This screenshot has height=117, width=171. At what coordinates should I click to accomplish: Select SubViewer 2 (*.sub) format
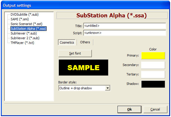point(25,38)
